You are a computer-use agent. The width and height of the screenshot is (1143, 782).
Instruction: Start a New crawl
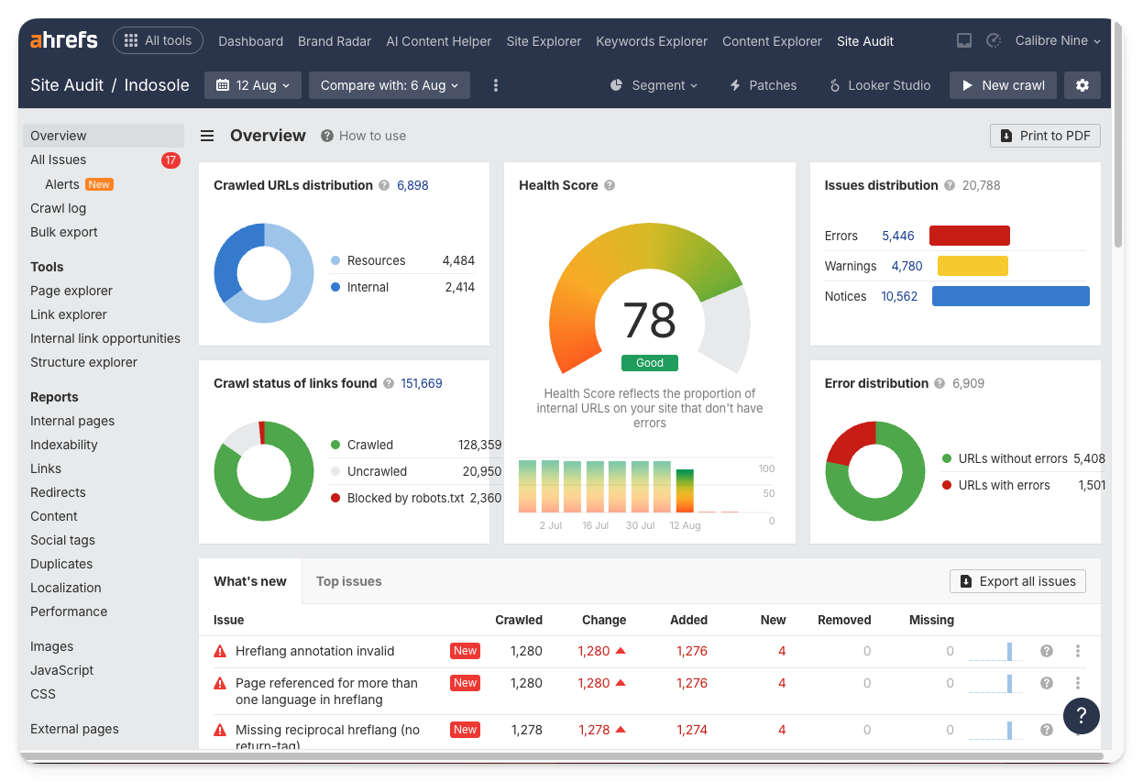pos(1003,85)
